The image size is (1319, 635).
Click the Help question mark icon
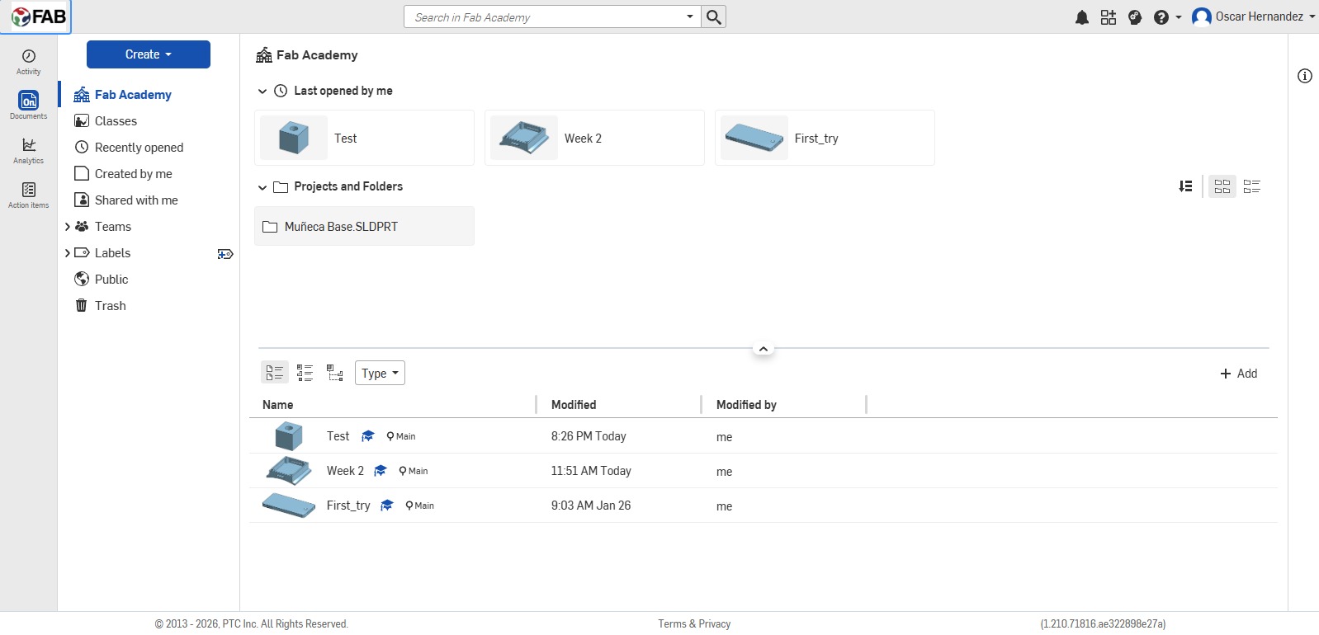click(x=1161, y=17)
